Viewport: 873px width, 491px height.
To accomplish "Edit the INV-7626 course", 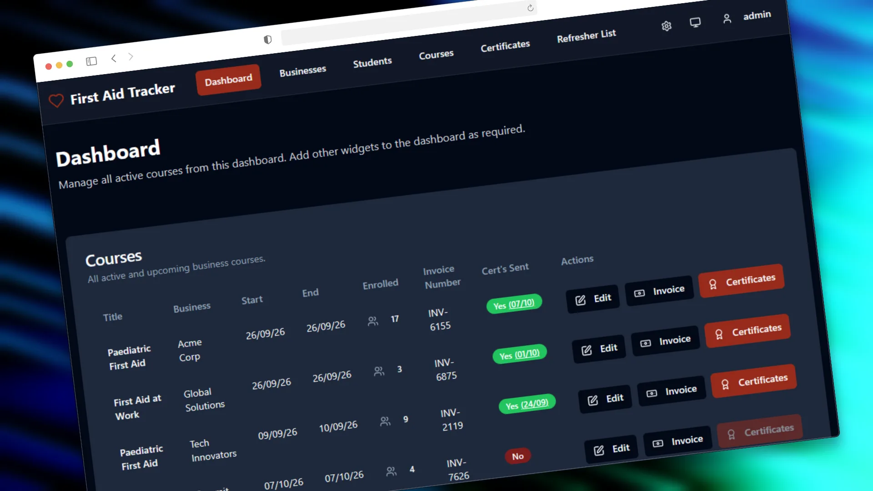I will (x=612, y=449).
